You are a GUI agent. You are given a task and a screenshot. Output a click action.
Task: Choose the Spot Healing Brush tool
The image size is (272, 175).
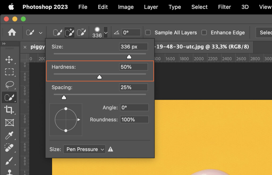click(9, 148)
